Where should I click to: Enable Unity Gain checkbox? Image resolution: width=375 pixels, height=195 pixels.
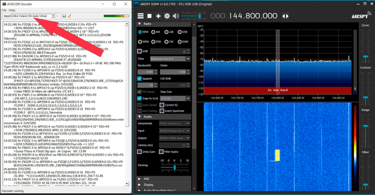139,152
